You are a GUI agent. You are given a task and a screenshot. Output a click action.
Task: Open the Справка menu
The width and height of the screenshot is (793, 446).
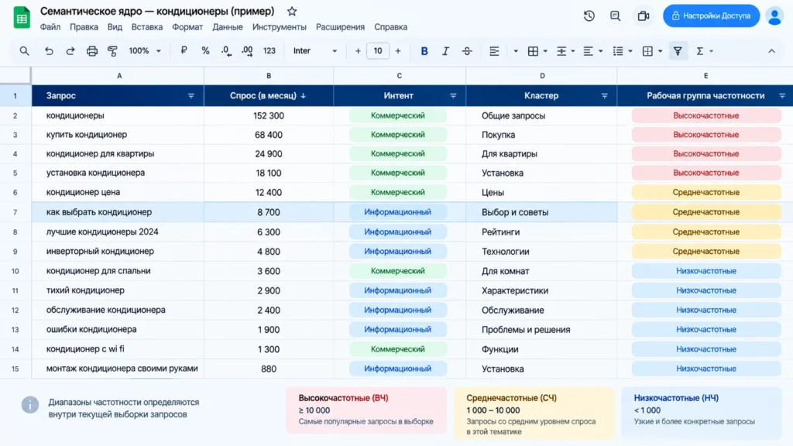(390, 27)
